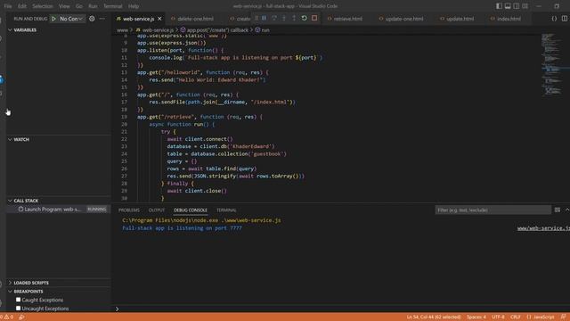570x321 pixels.
Task: Click Step Out in the debug toolbar
Action: tap(294, 18)
